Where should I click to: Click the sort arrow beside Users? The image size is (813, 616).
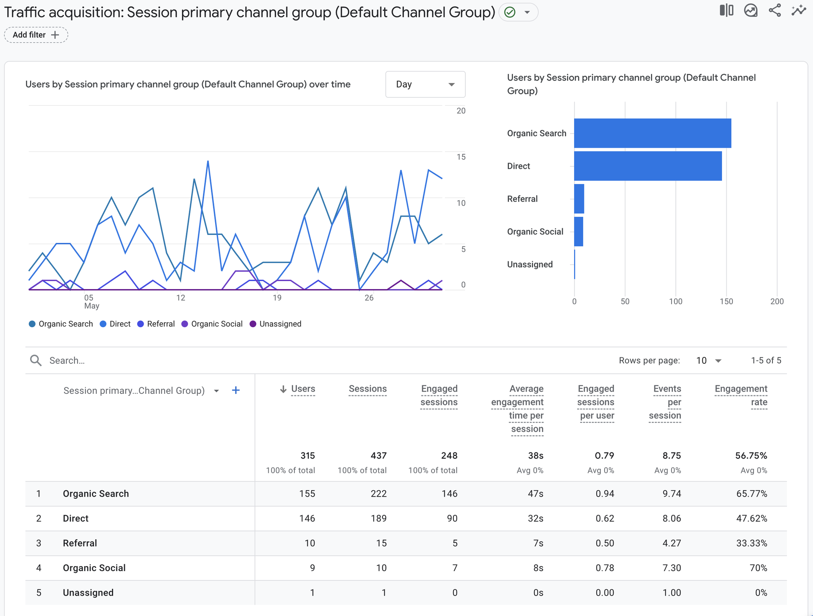283,389
